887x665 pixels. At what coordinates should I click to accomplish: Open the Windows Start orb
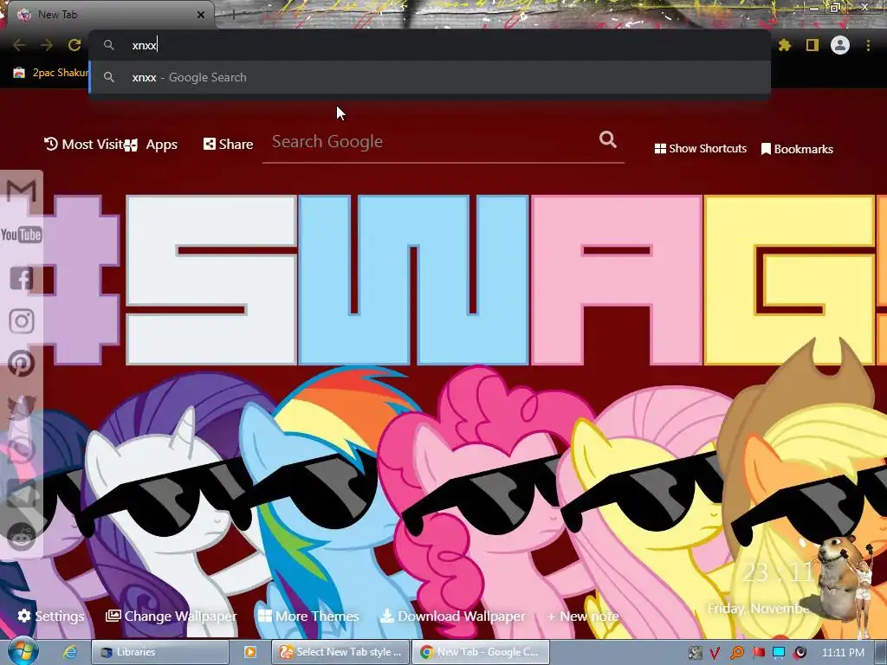click(x=23, y=652)
